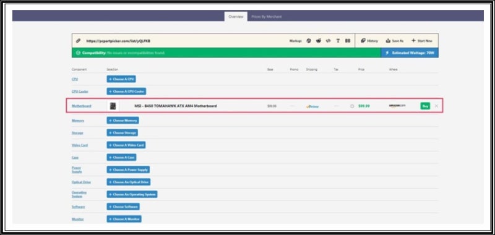Click the permalink chain icon
Viewport: 495px width, 235px height.
[x=79, y=41]
